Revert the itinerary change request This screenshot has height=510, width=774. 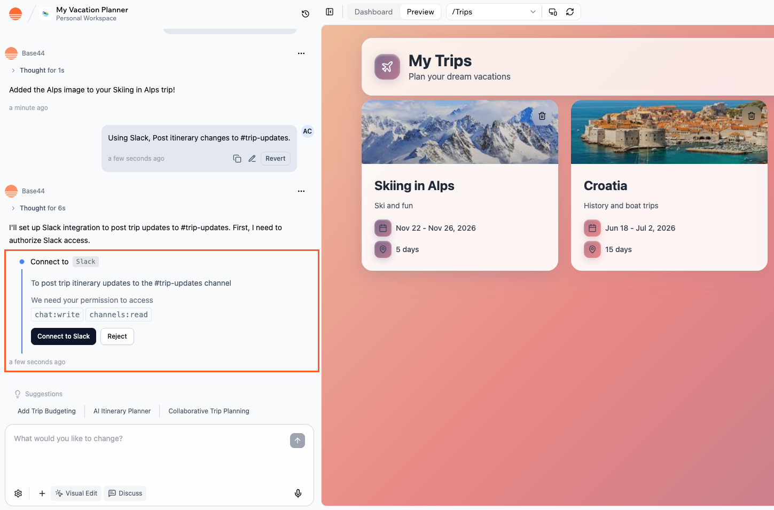[x=275, y=158]
